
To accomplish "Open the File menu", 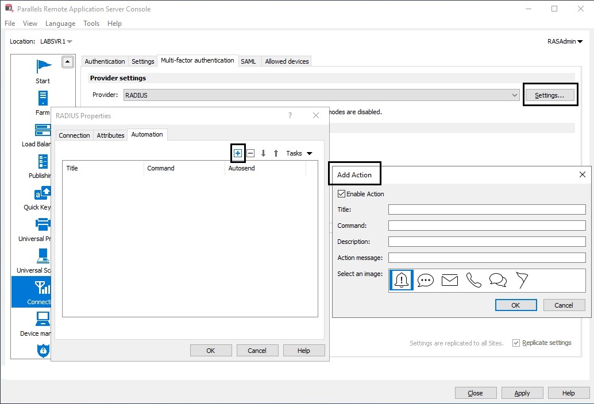I will point(10,24).
